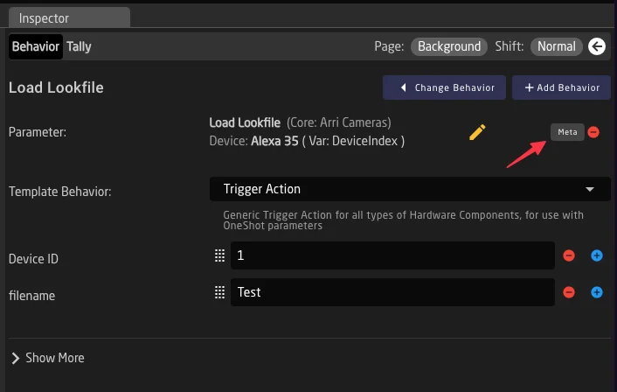Image resolution: width=617 pixels, height=392 pixels.
Task: Click the Device ID label
Action: point(33,259)
